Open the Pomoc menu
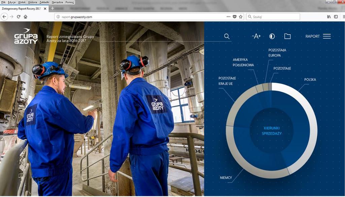This screenshot has width=345, height=197. point(69,2)
